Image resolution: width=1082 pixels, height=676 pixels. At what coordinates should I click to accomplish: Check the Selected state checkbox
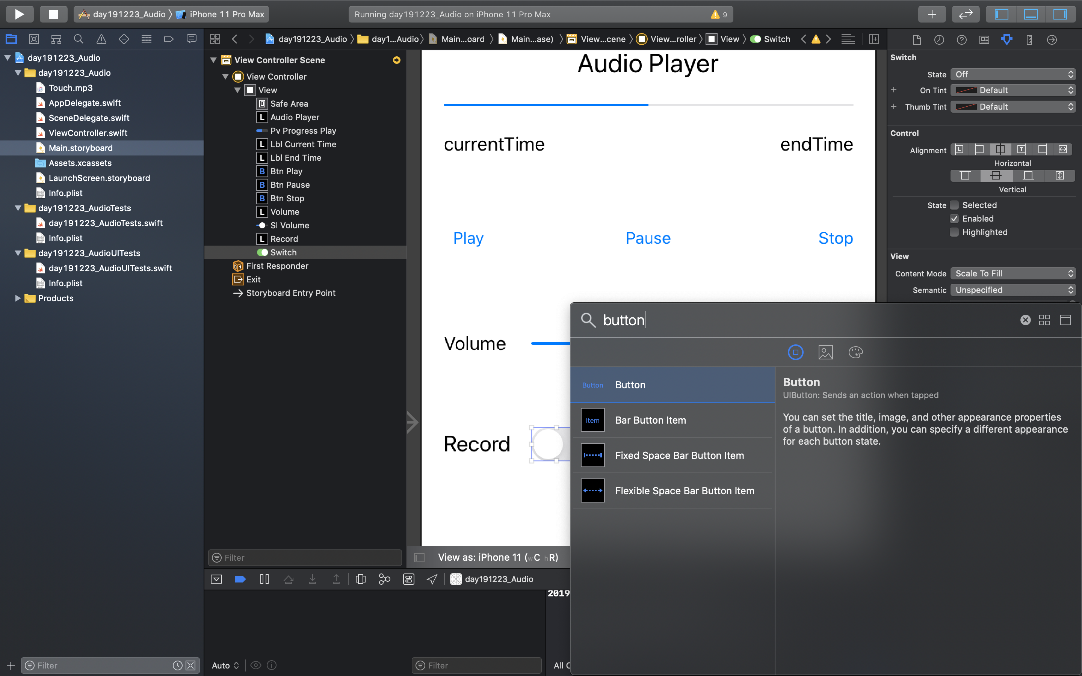point(954,205)
